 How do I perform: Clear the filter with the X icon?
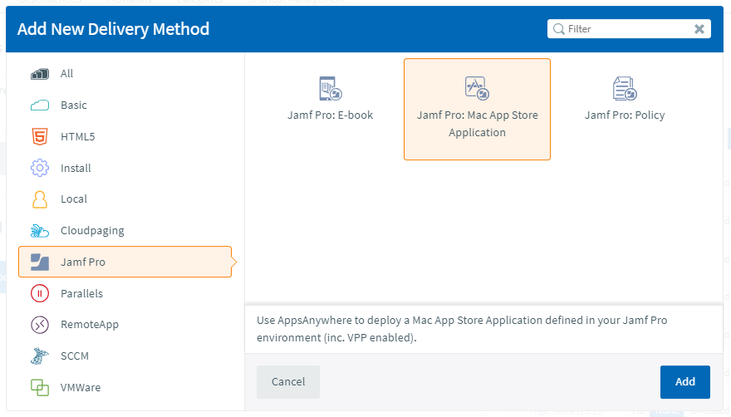699,29
